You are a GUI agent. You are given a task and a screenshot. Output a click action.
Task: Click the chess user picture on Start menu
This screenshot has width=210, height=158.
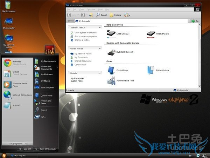click(50, 50)
